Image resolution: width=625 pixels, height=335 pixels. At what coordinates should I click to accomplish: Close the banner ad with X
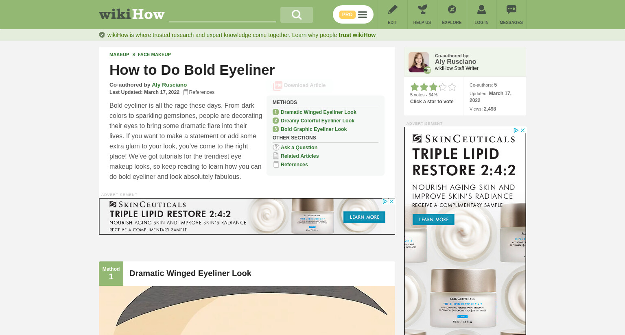pyautogui.click(x=391, y=201)
